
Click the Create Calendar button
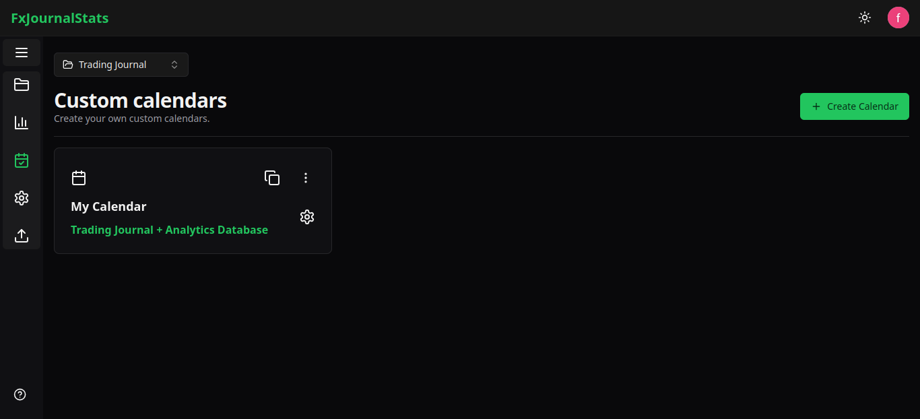click(x=854, y=106)
